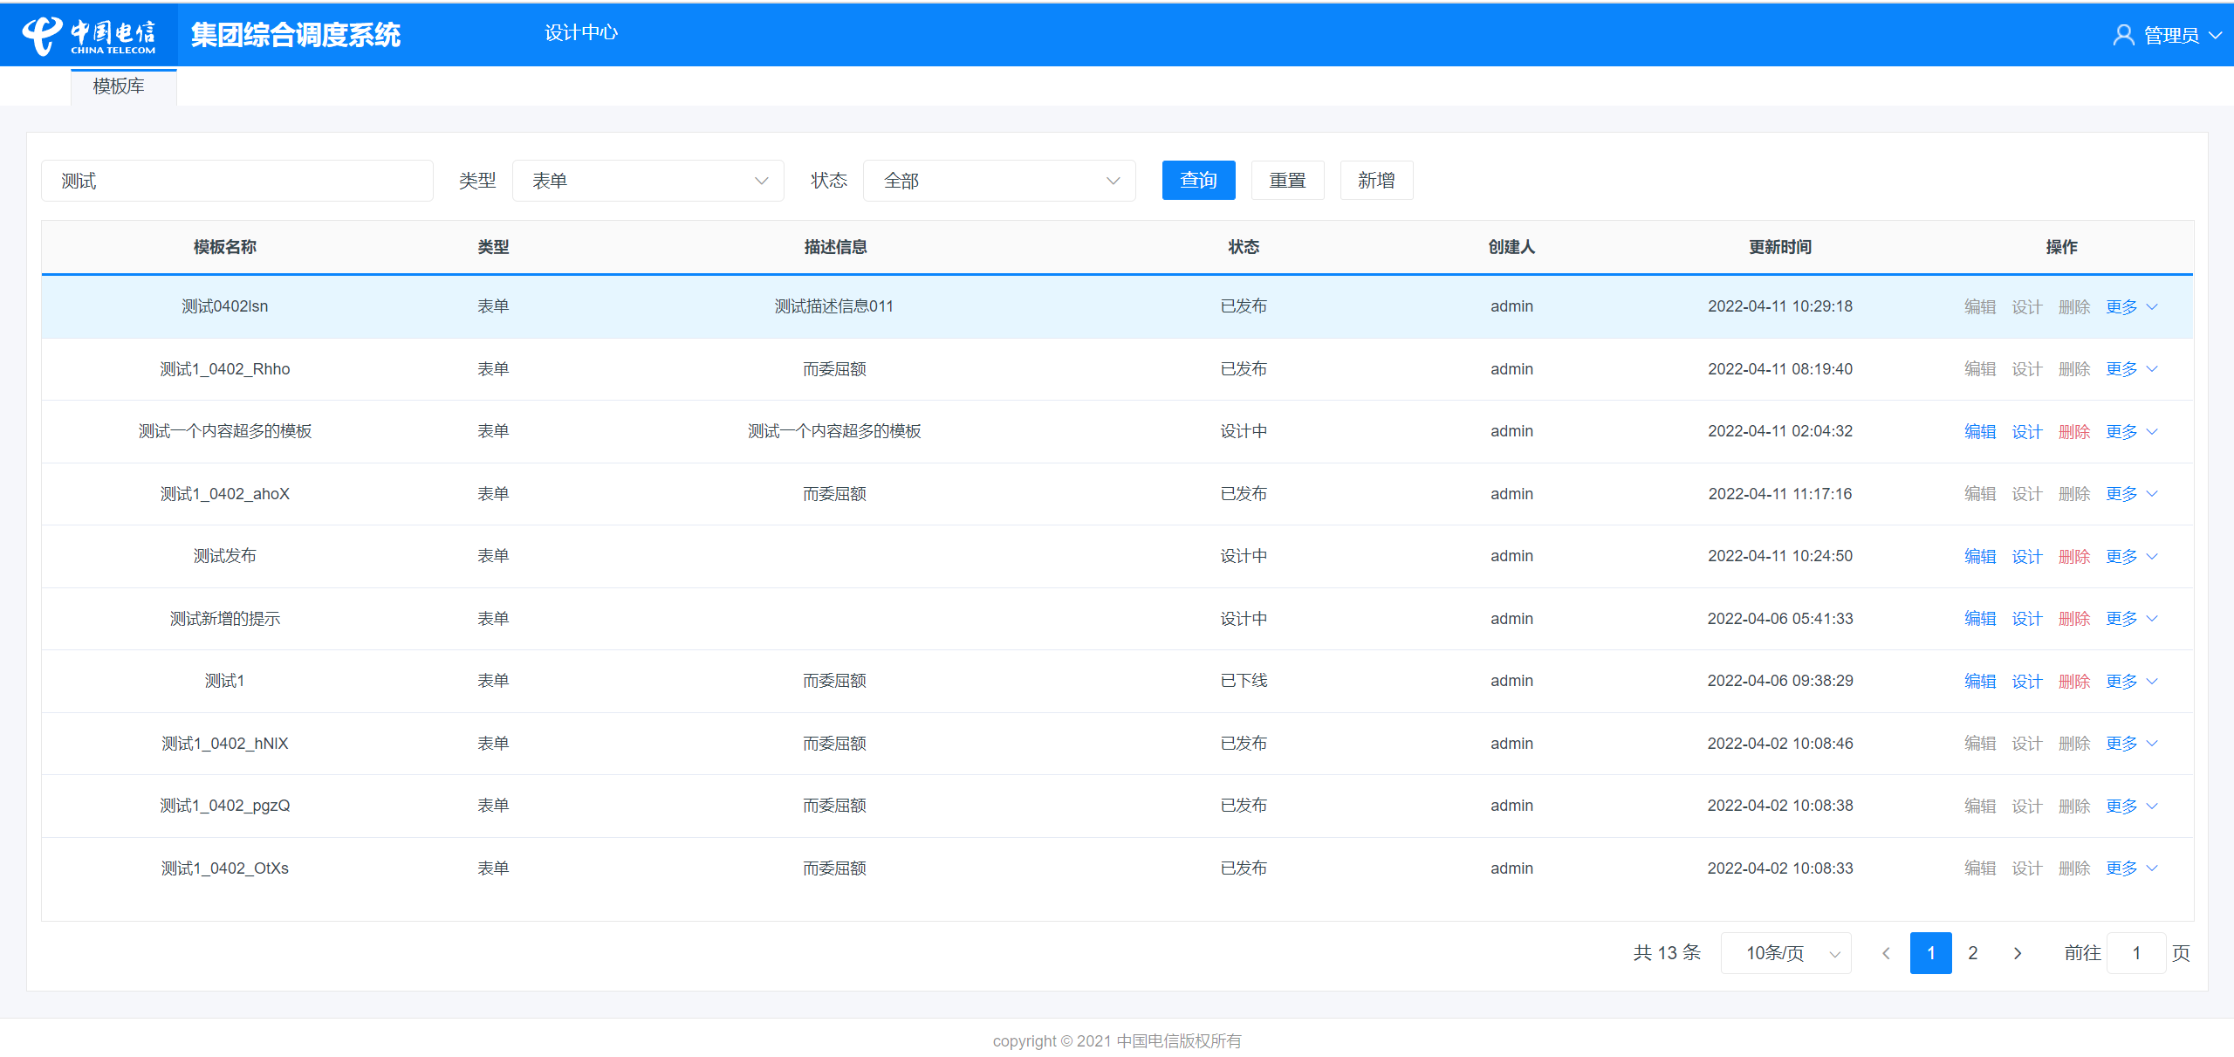The height and width of the screenshot is (1057, 2234).
Task: Open the 状态 dropdown showing 全部
Action: tap(999, 181)
